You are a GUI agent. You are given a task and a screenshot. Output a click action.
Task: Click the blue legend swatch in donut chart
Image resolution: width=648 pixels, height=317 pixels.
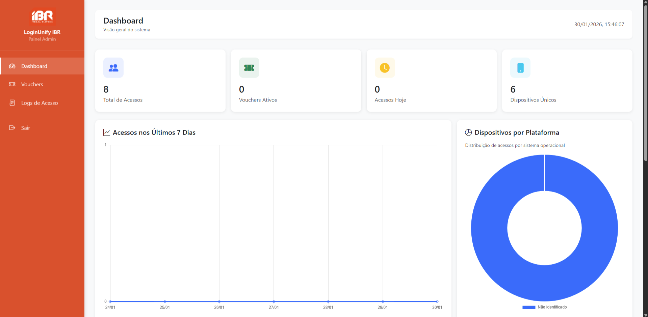point(529,307)
